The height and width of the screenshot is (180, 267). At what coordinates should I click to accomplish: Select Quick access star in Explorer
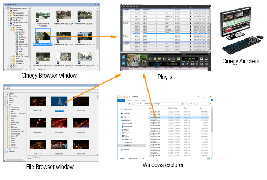point(121,109)
